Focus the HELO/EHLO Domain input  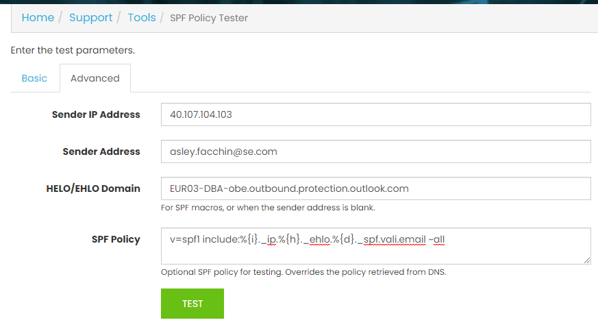coord(375,188)
